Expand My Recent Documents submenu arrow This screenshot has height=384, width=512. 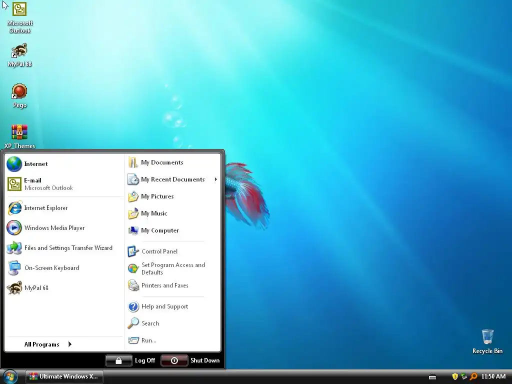[216, 179]
